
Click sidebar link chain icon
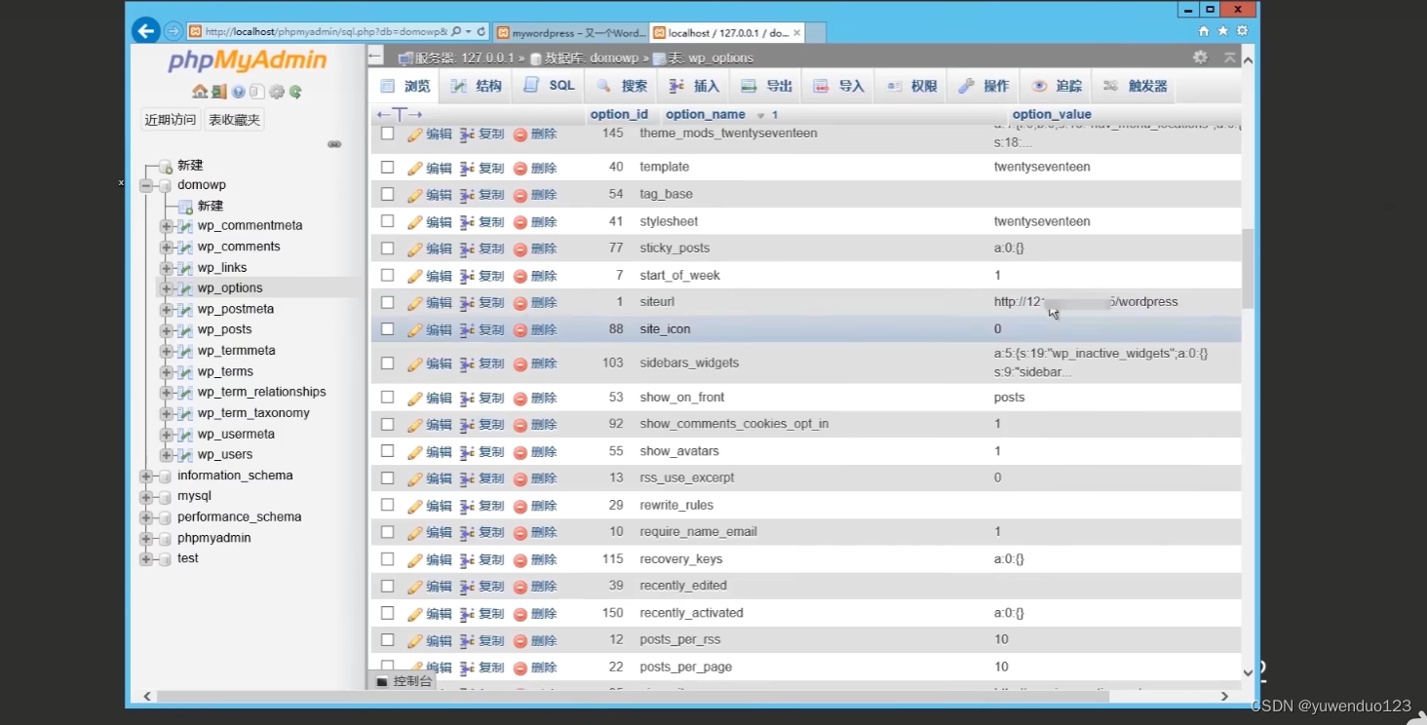tap(334, 144)
